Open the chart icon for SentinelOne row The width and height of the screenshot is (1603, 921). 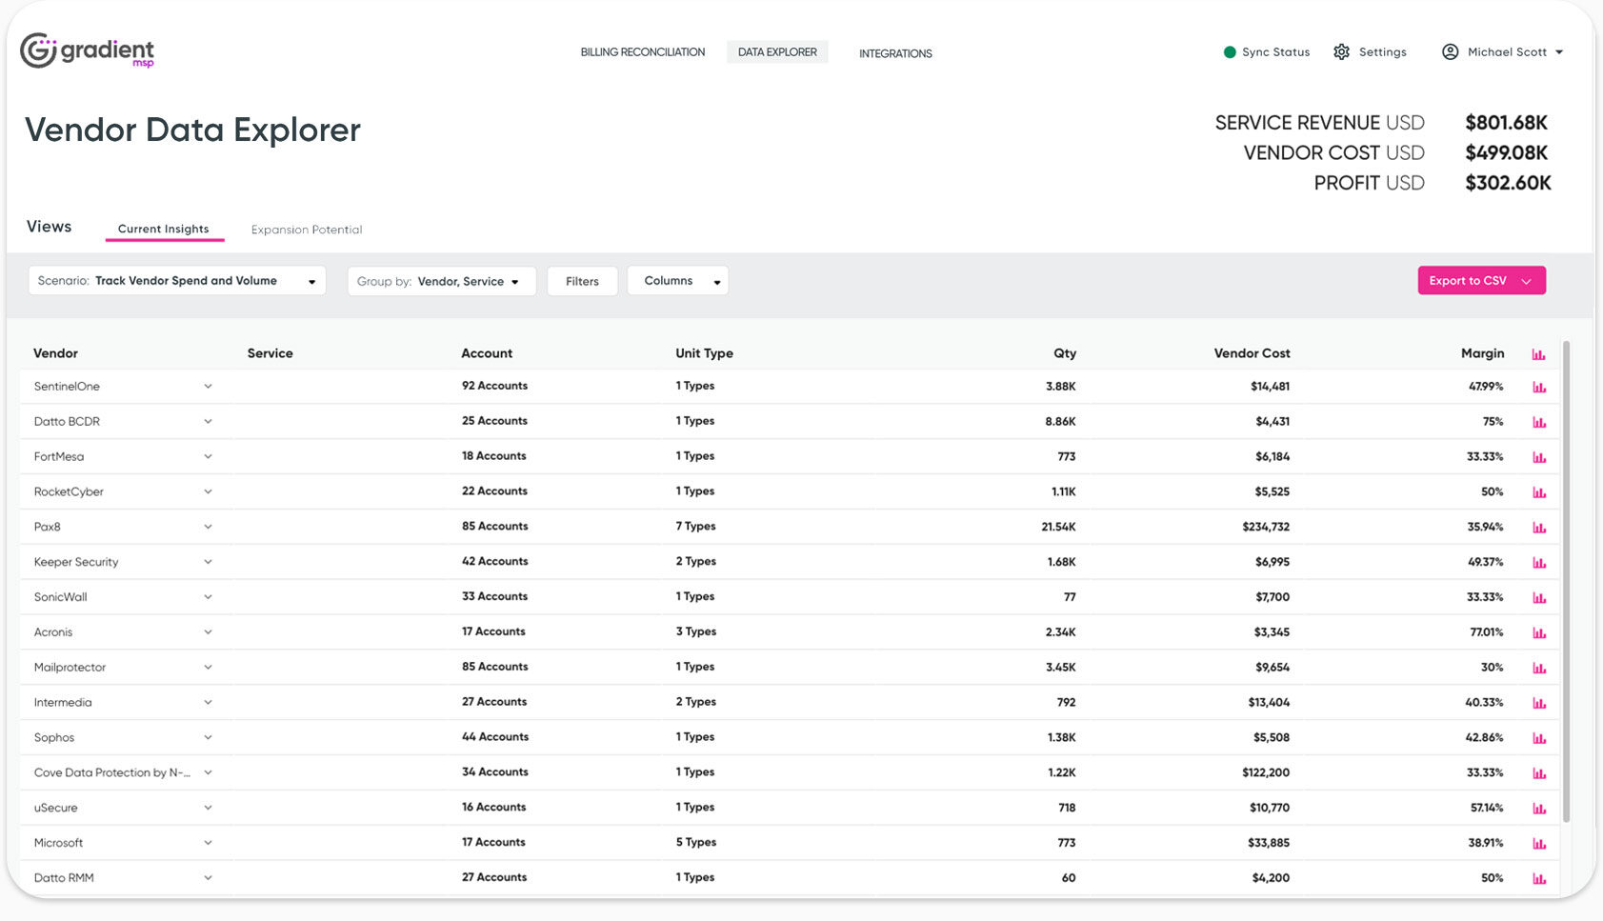click(1538, 387)
